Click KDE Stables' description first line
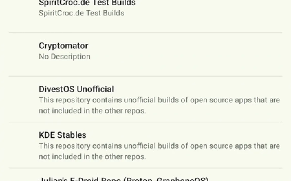The height and width of the screenshot is (181, 291). [159, 146]
